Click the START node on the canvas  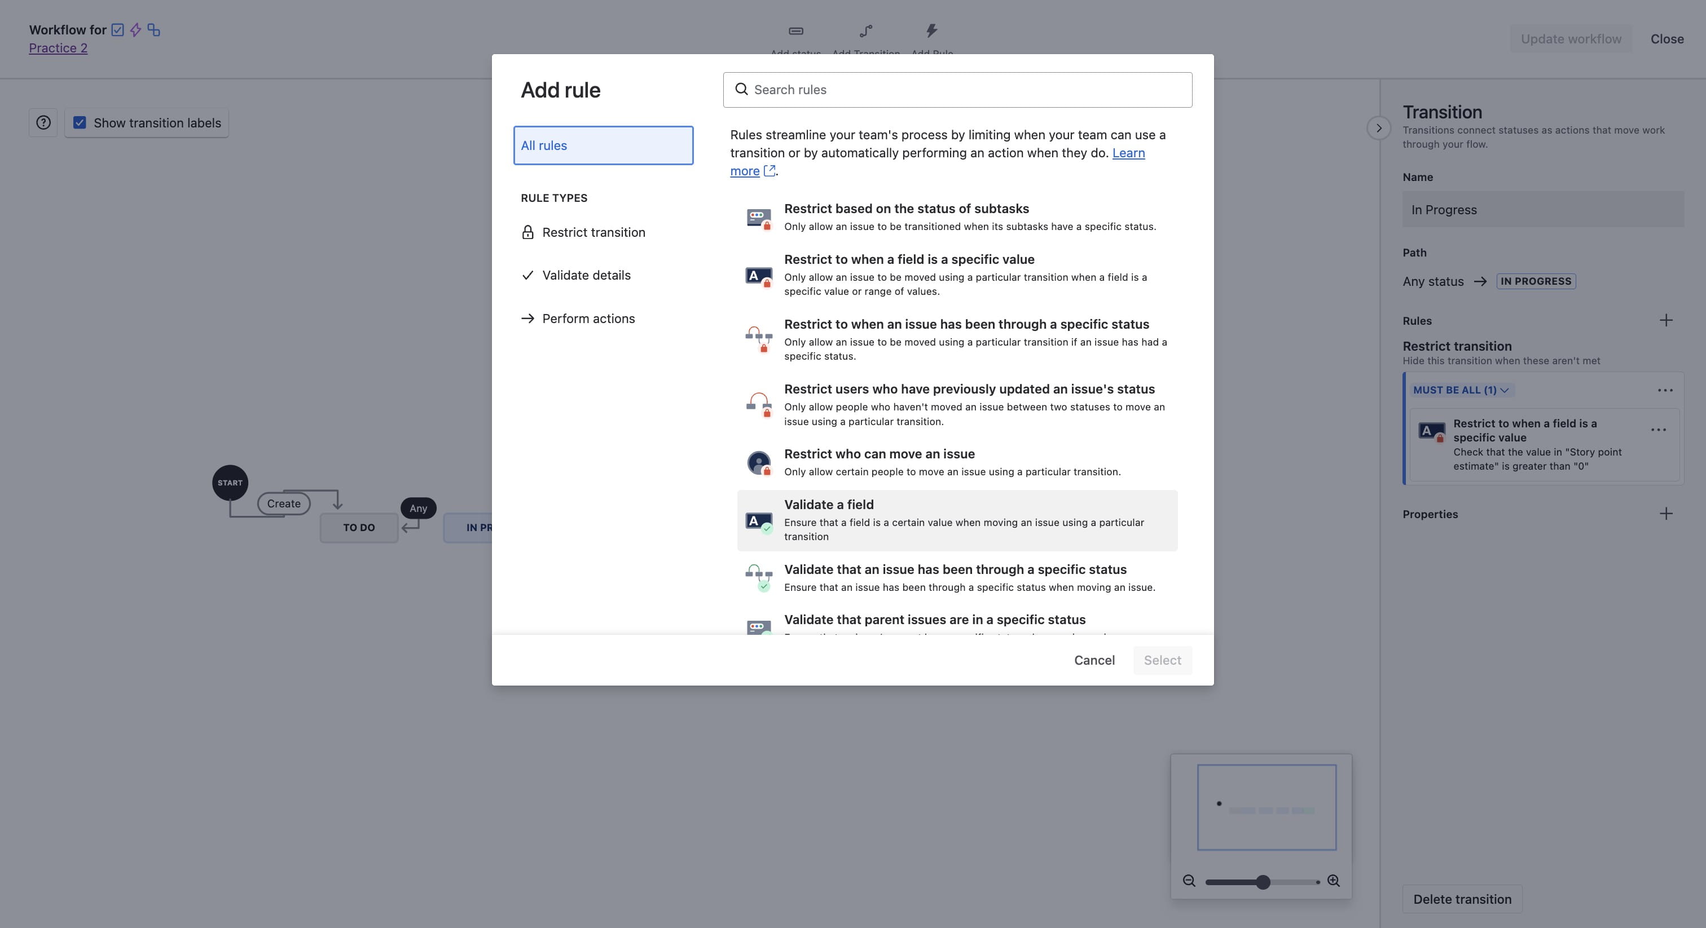pos(230,483)
